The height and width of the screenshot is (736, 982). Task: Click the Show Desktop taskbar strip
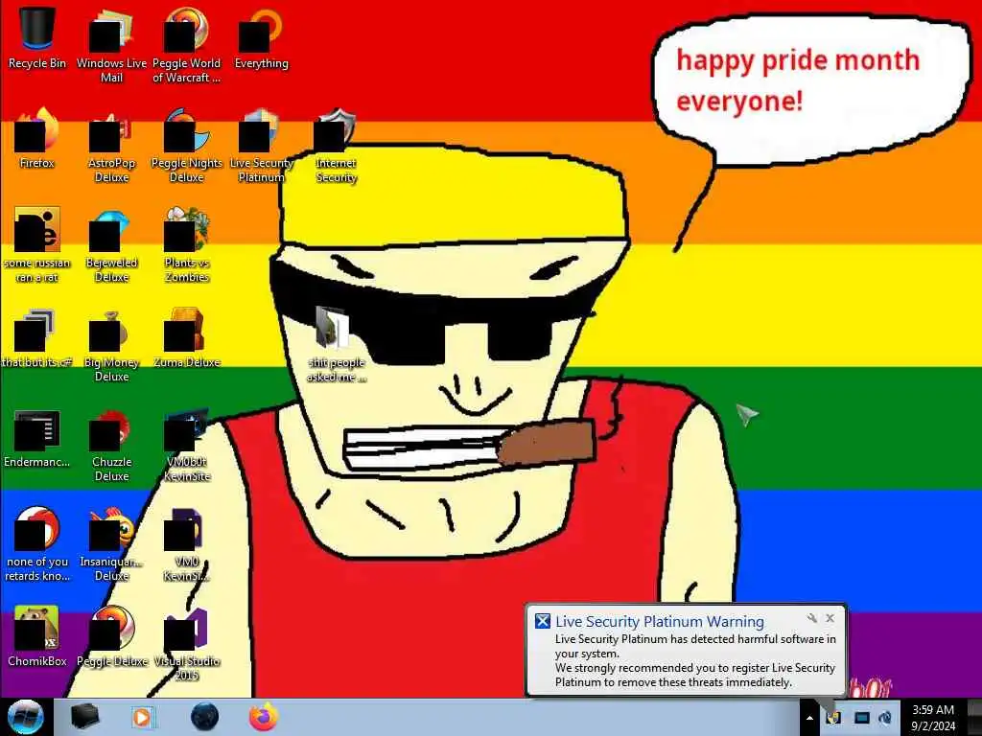tap(974, 717)
